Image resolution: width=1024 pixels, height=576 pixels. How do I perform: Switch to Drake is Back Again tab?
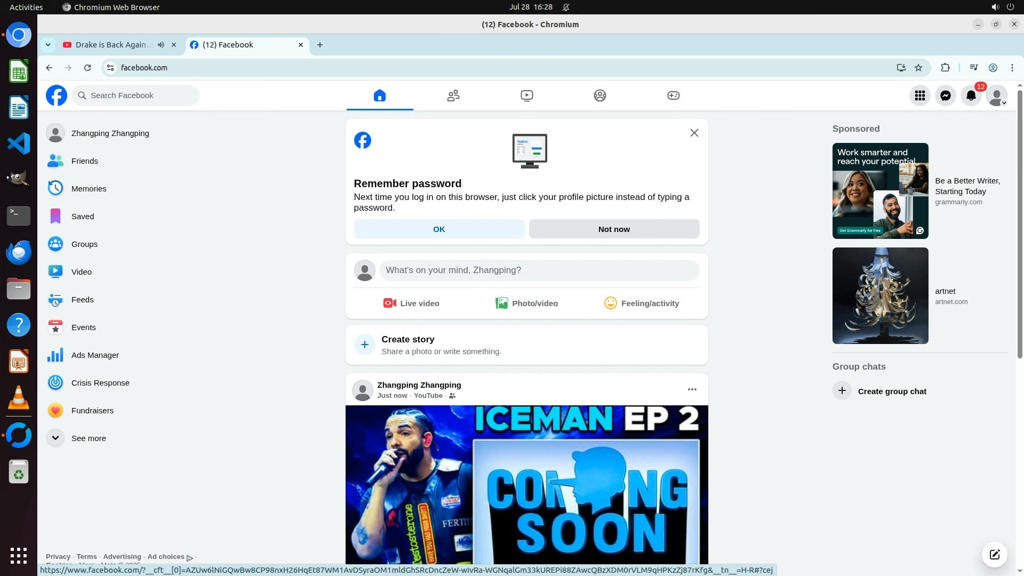click(x=113, y=45)
